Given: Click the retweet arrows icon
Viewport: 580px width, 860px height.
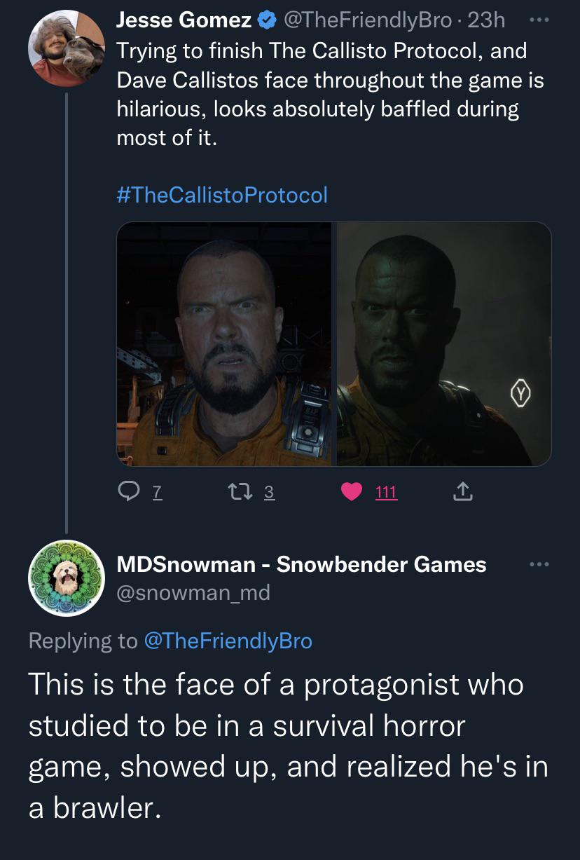Looking at the screenshot, I should coord(240,493).
